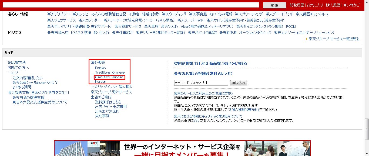Open 楽天市場出店 link
The image size is (369, 156).
[58, 33]
